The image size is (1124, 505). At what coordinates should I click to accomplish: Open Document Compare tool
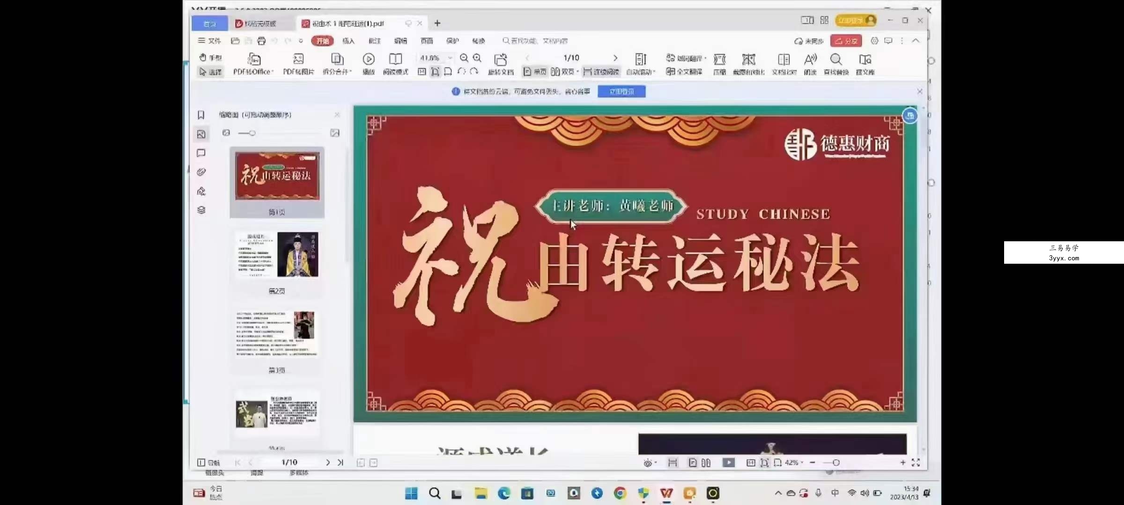coord(784,64)
